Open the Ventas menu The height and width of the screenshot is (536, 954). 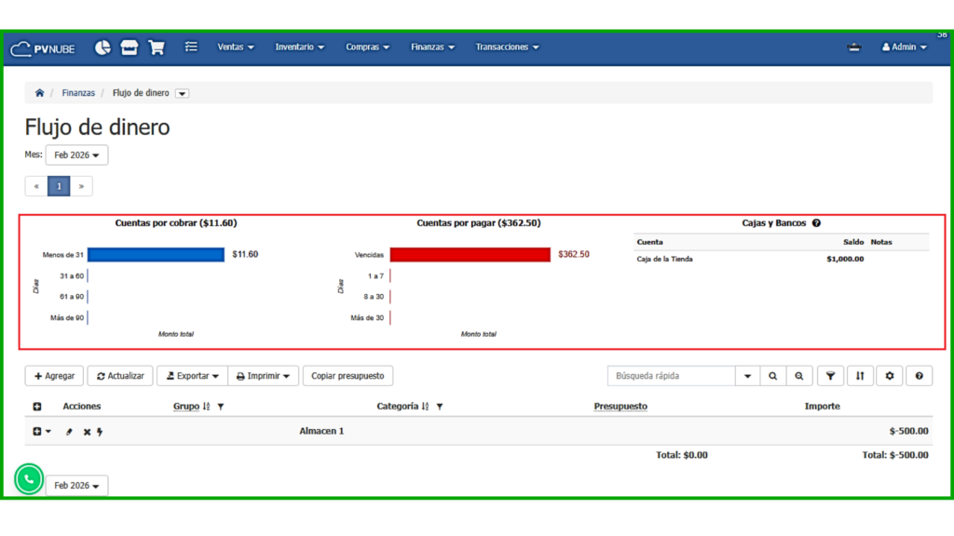[x=236, y=47]
